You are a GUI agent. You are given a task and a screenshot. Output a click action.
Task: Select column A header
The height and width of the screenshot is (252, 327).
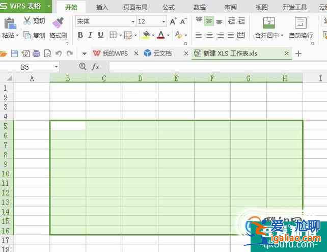pos(32,78)
